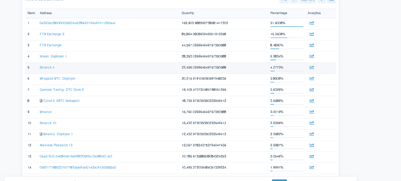The image size is (401, 181).
Task: Open address 0x293ed38530005620e4b28600f196a97e1125daac
Action: [x=78, y=23]
